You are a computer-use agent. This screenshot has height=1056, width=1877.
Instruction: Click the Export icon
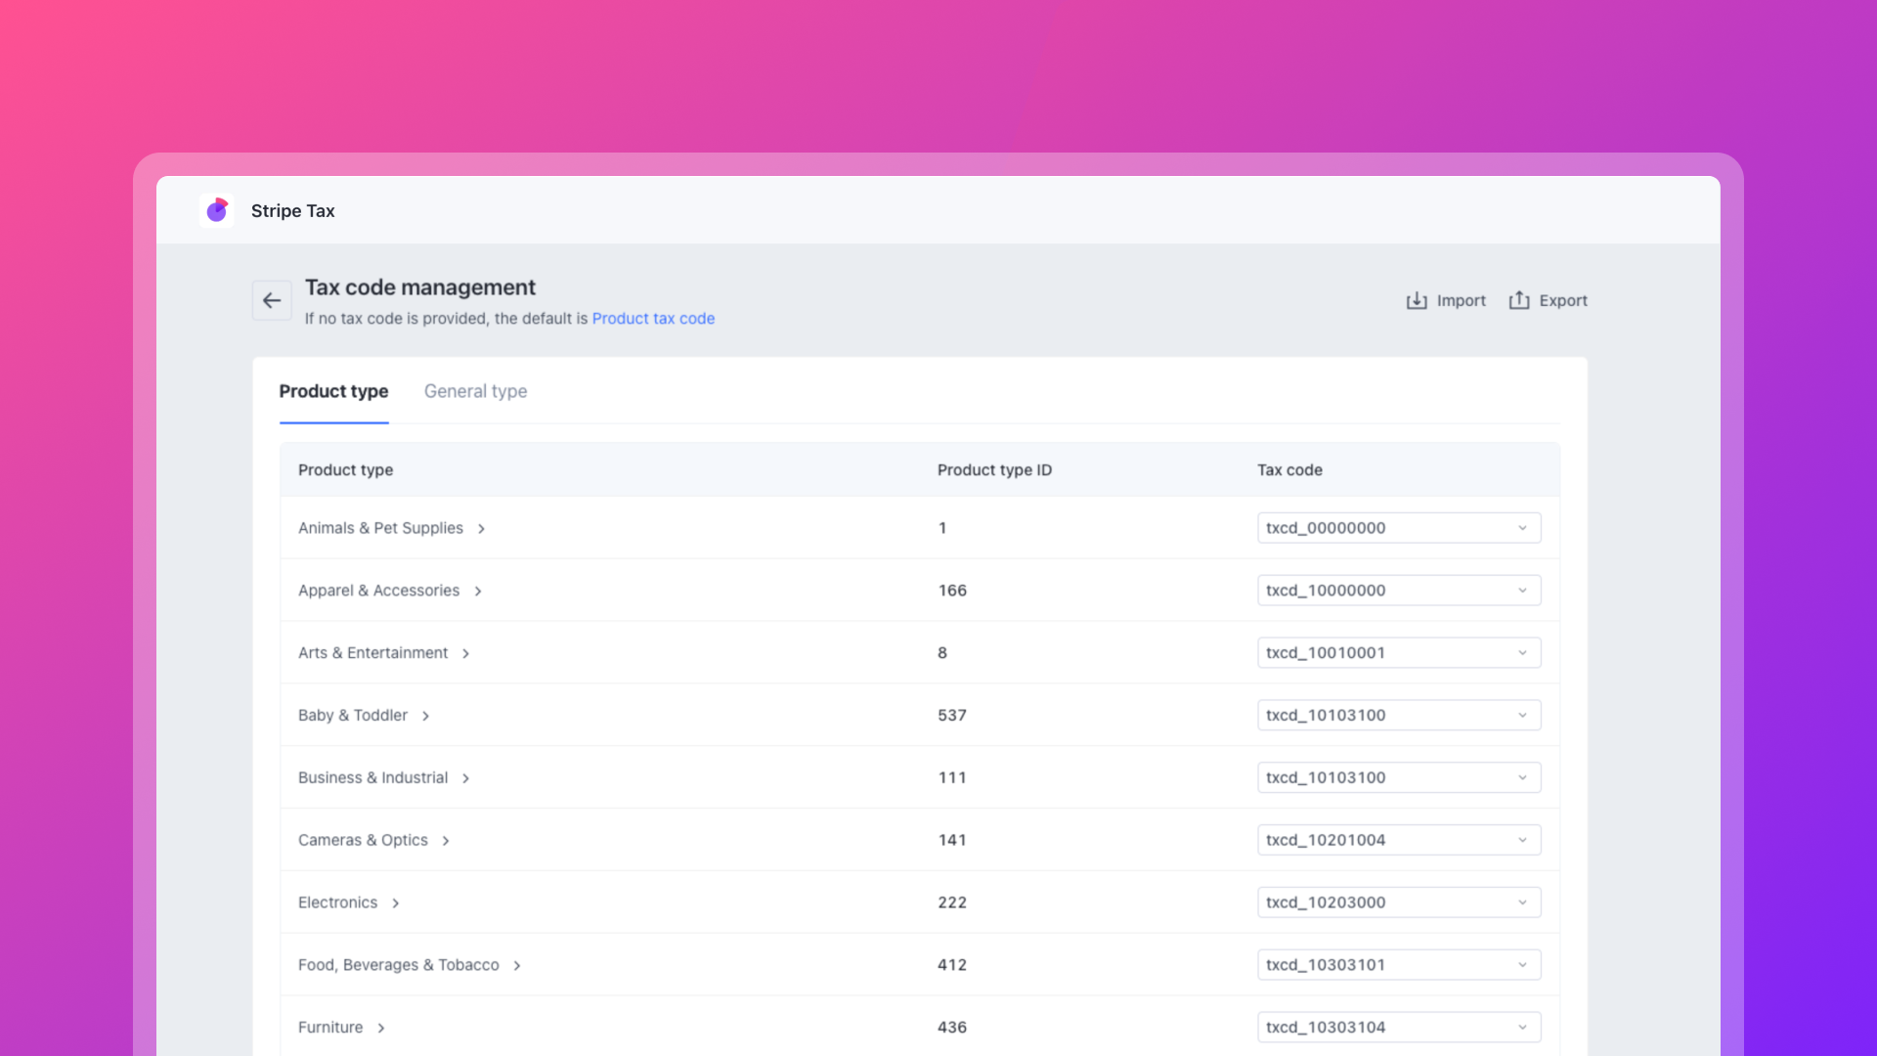click(1519, 300)
